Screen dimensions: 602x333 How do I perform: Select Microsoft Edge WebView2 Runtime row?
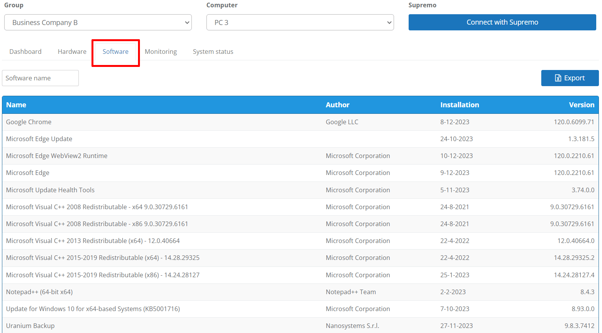(x=57, y=156)
